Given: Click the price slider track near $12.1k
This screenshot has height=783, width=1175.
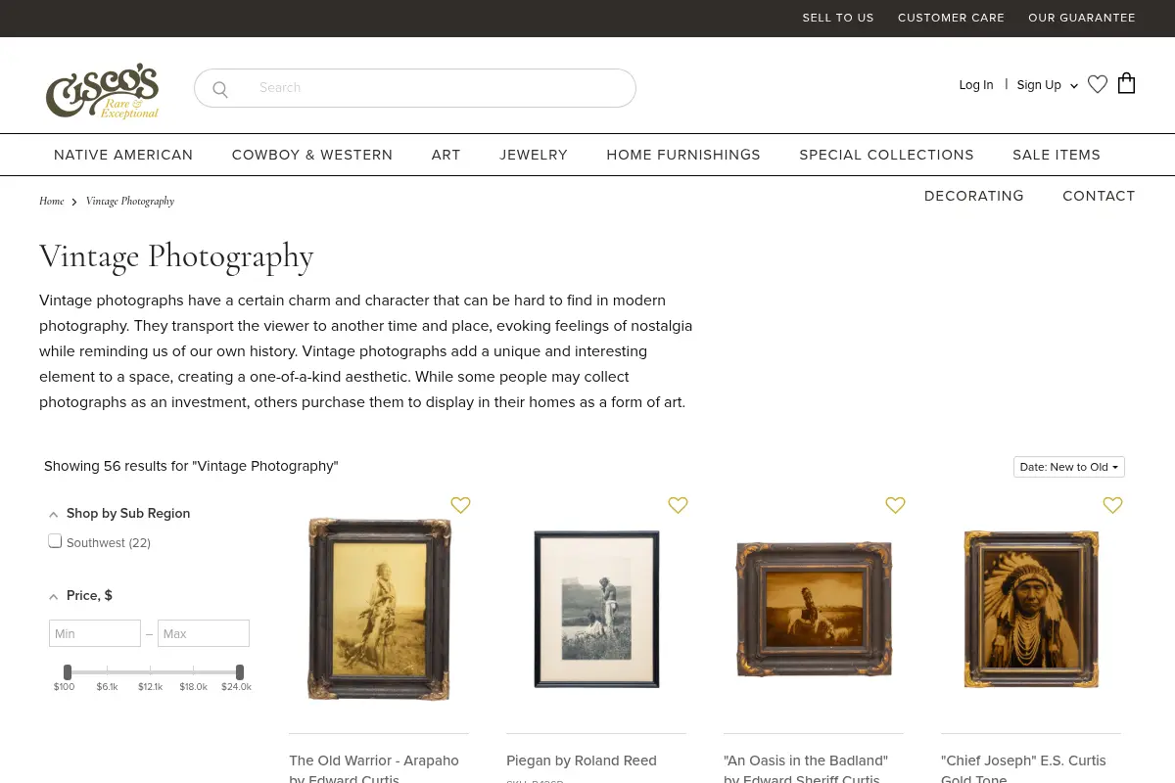Looking at the screenshot, I should point(151,672).
